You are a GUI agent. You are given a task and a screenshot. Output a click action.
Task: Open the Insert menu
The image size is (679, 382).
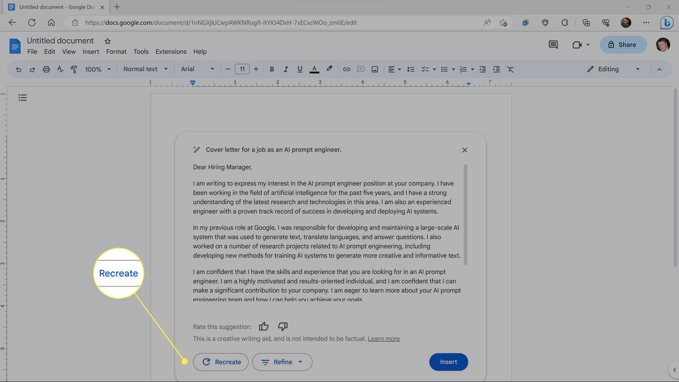coord(91,52)
